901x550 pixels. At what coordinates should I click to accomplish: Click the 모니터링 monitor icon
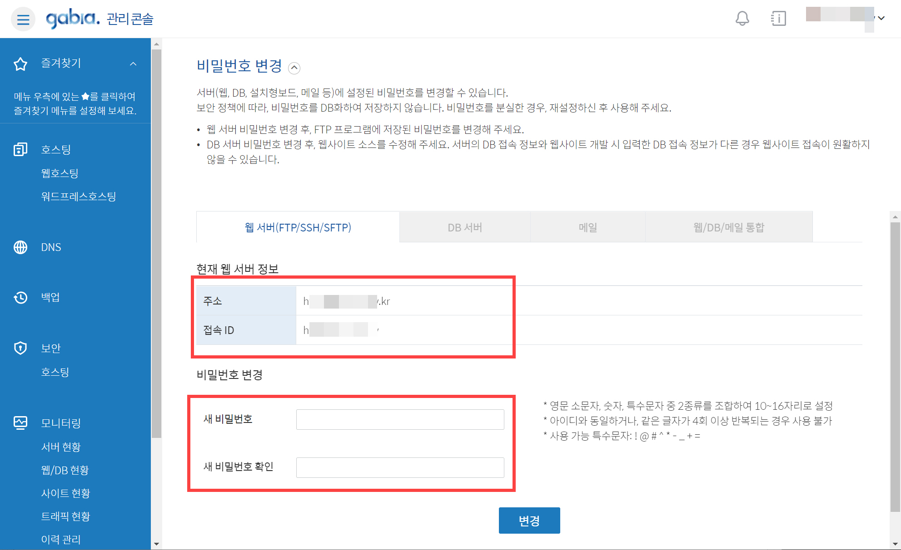pyautogui.click(x=20, y=423)
